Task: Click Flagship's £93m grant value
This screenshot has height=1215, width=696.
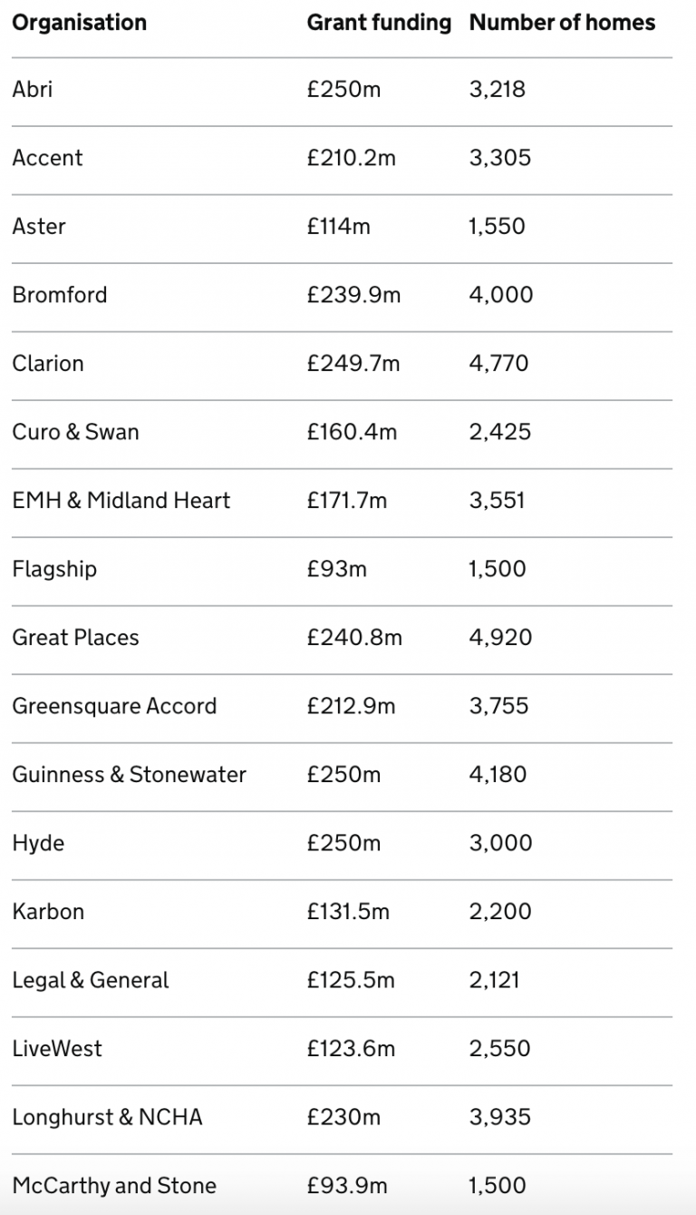Action: click(x=336, y=569)
